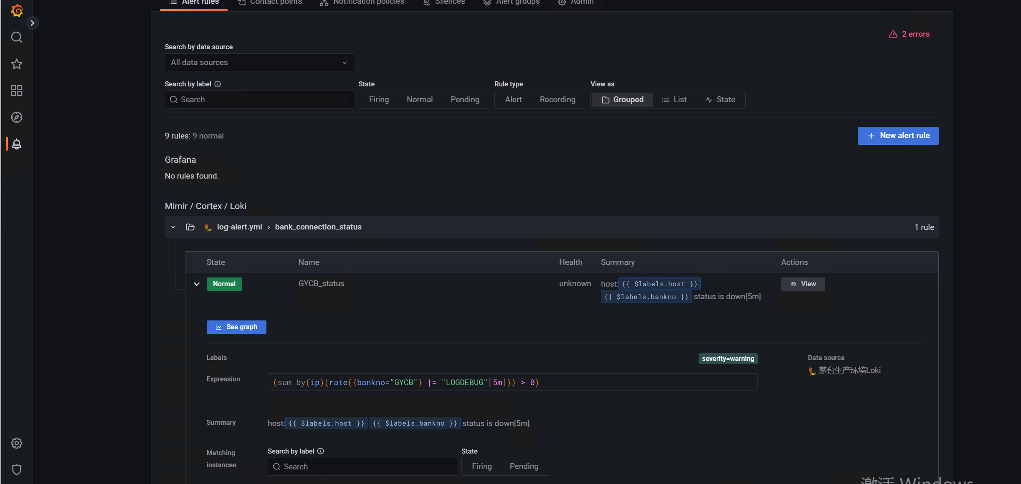Screen dimensions: 1021x484
Task: Click info icon beside Matching instances label search
Action: [321, 451]
